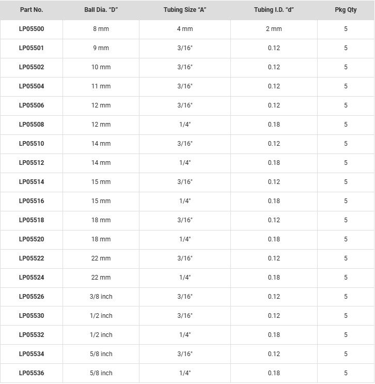Click the Ball Dia. "D" column header
375x384 pixels.
coord(101,10)
